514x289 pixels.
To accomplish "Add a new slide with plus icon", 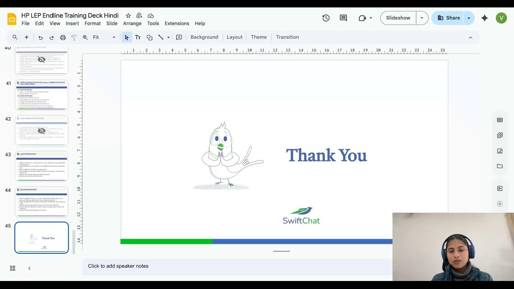I will click(x=27, y=37).
